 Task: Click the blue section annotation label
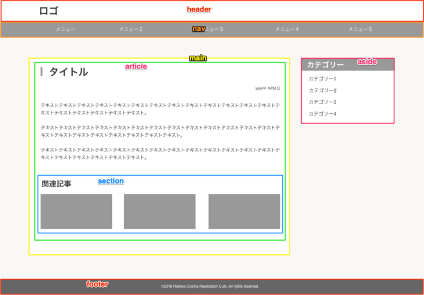click(111, 181)
